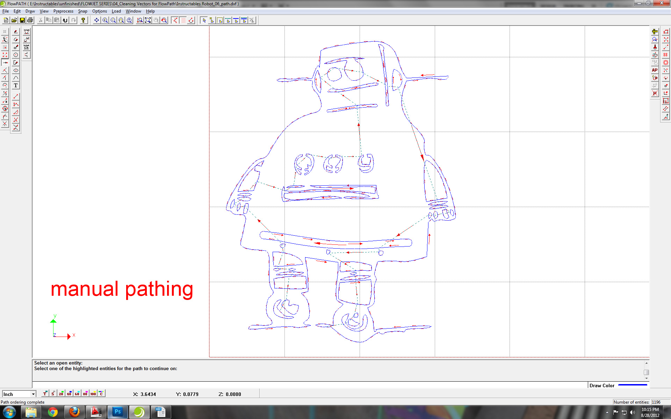This screenshot has width=671, height=419.
Task: Select the measurement ruler tool in right panel
Action: pos(655,31)
